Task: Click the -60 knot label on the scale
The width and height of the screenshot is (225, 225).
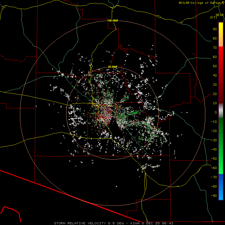Action: point(214,168)
